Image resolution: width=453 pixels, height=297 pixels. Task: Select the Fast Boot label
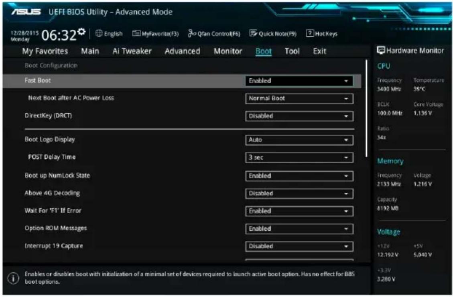[x=38, y=81]
